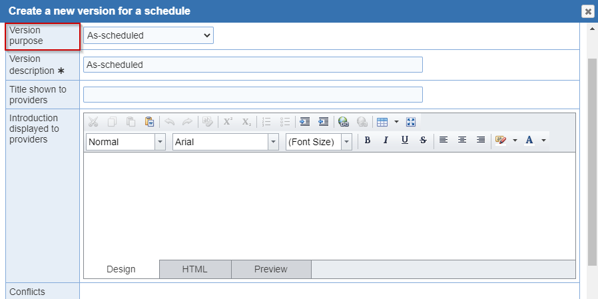The image size is (598, 299).
Task: Align text to the right
Action: point(481,140)
